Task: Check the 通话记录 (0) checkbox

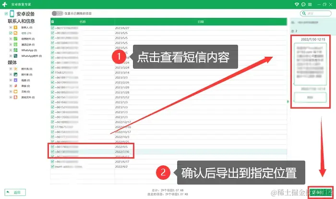Action: 11,44
